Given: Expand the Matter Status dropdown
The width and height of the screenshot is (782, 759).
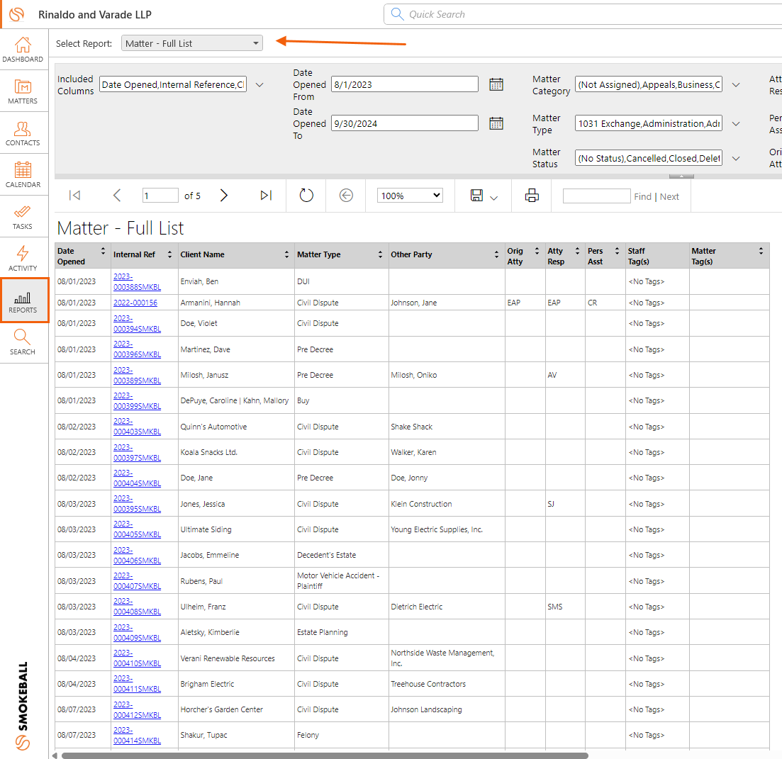Looking at the screenshot, I should click(x=736, y=159).
